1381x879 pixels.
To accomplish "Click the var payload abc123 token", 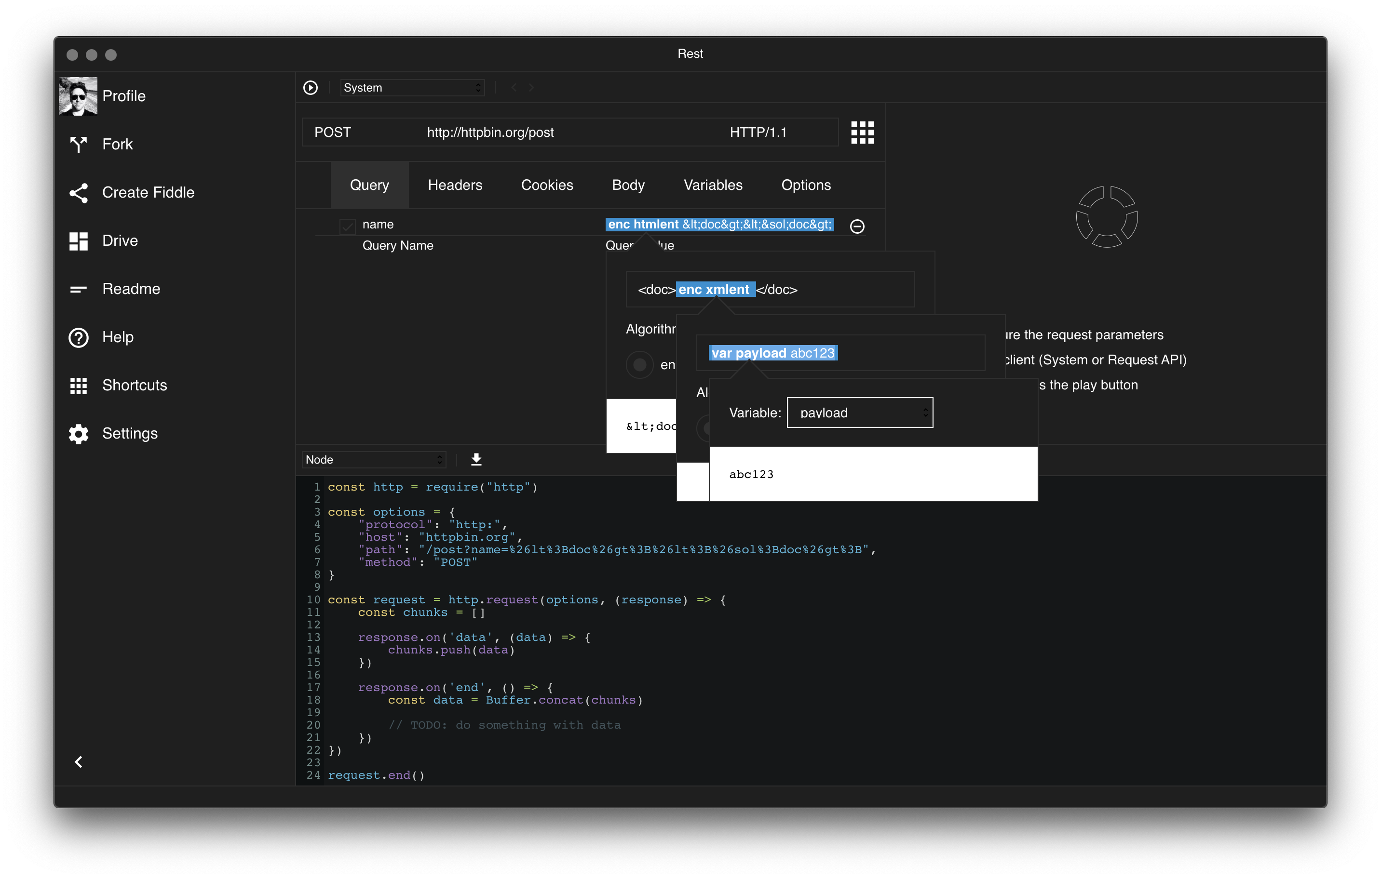I will [772, 353].
